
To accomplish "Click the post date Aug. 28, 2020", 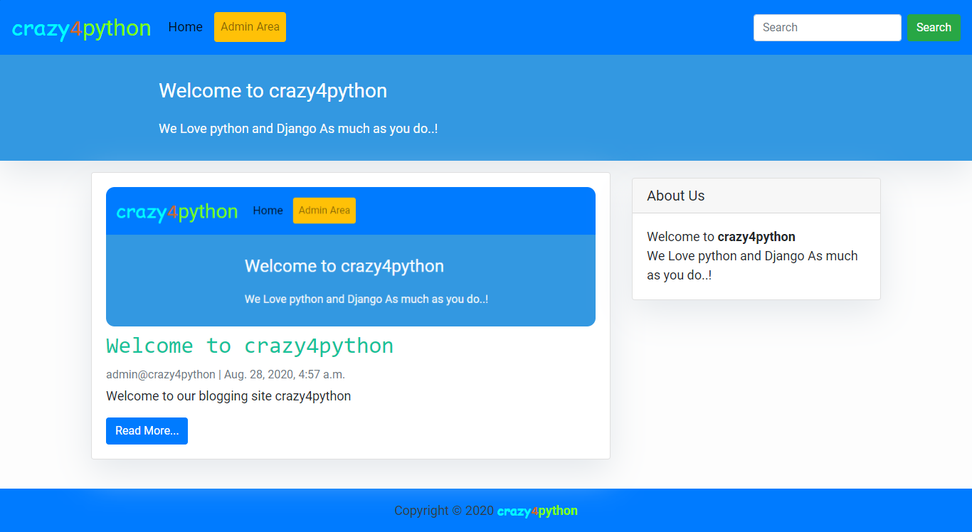I will [x=284, y=374].
